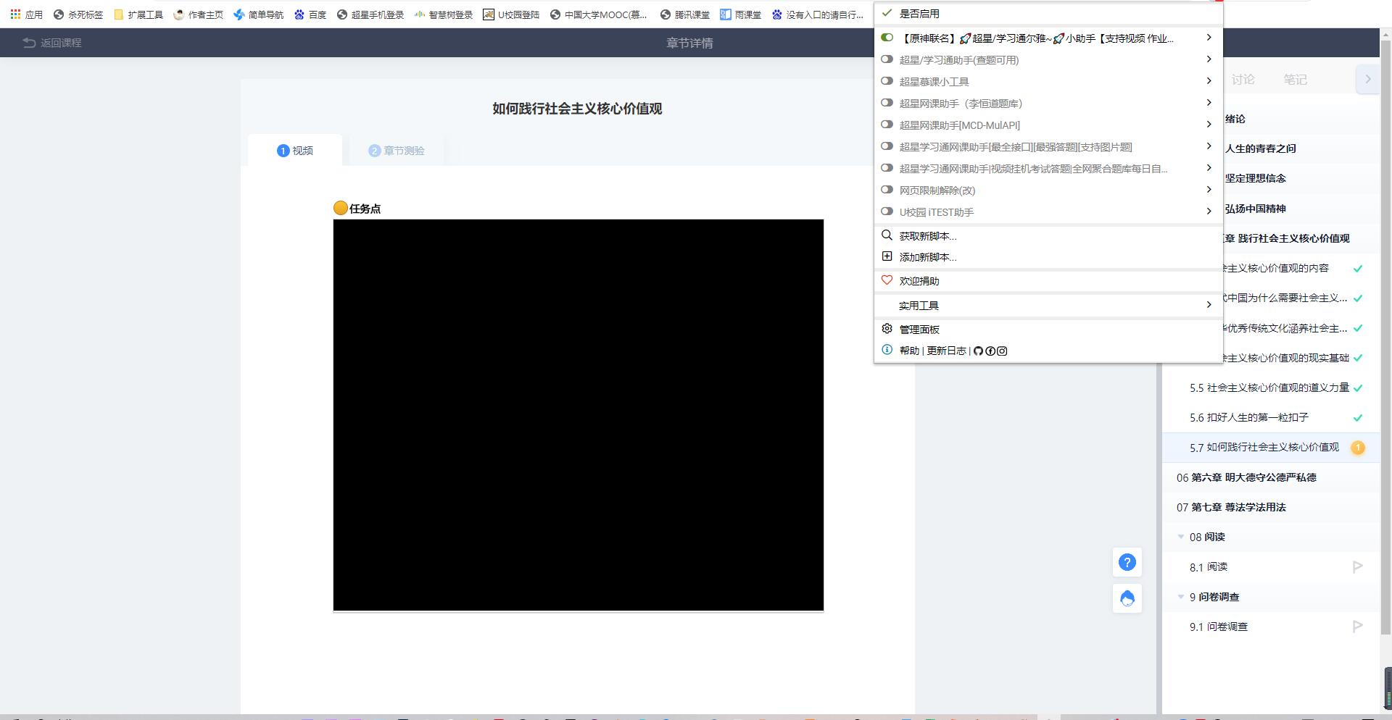Open chapter 5.7 如何践行社会主义核心价值观
This screenshot has height=720, width=1392.
[x=1270, y=448]
